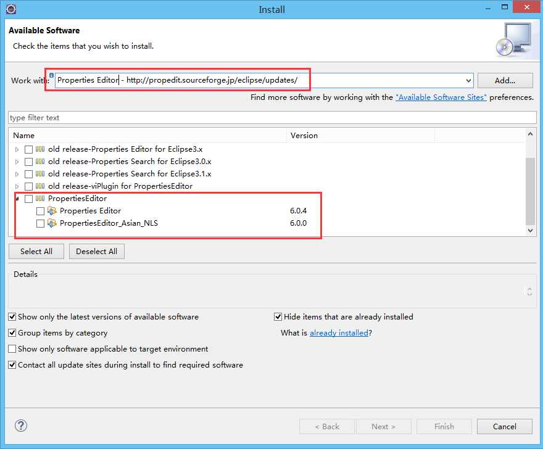Image resolution: width=543 pixels, height=449 pixels.
Task: Click the feature icon beside Properties Editor 6.0.4
Action: (52, 210)
